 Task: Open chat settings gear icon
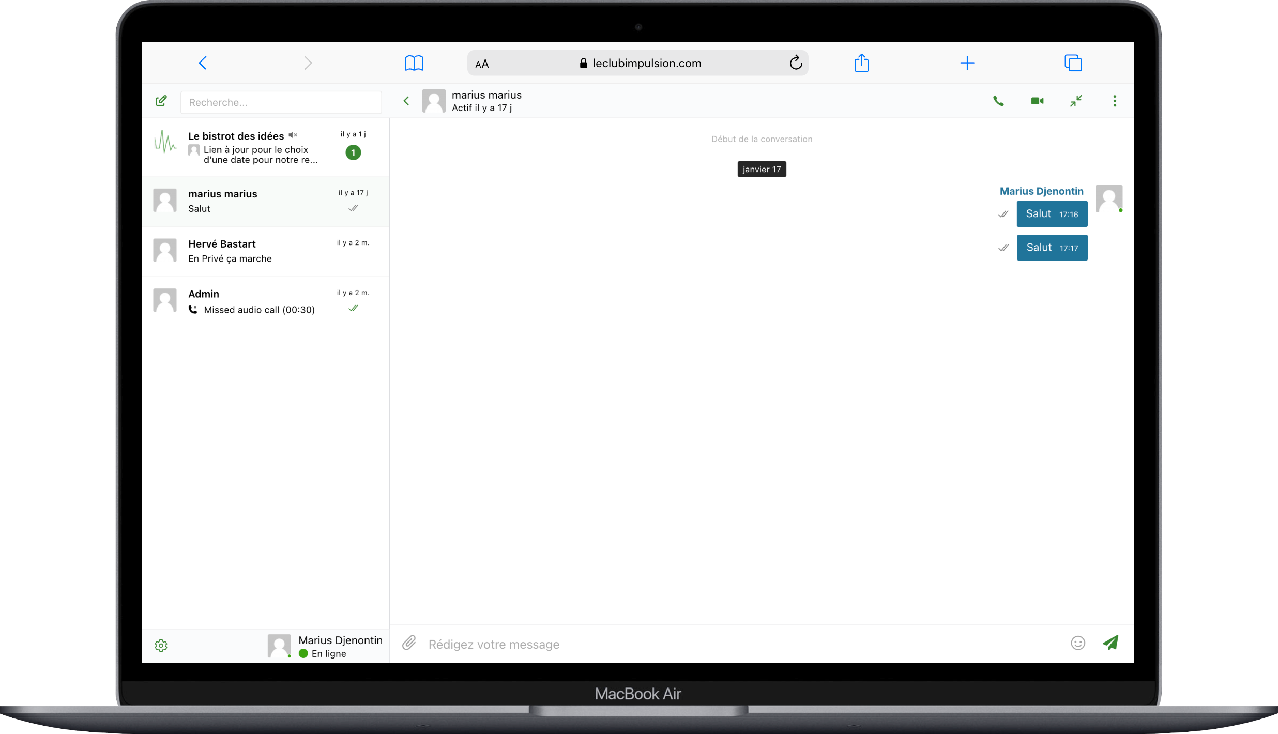point(161,646)
